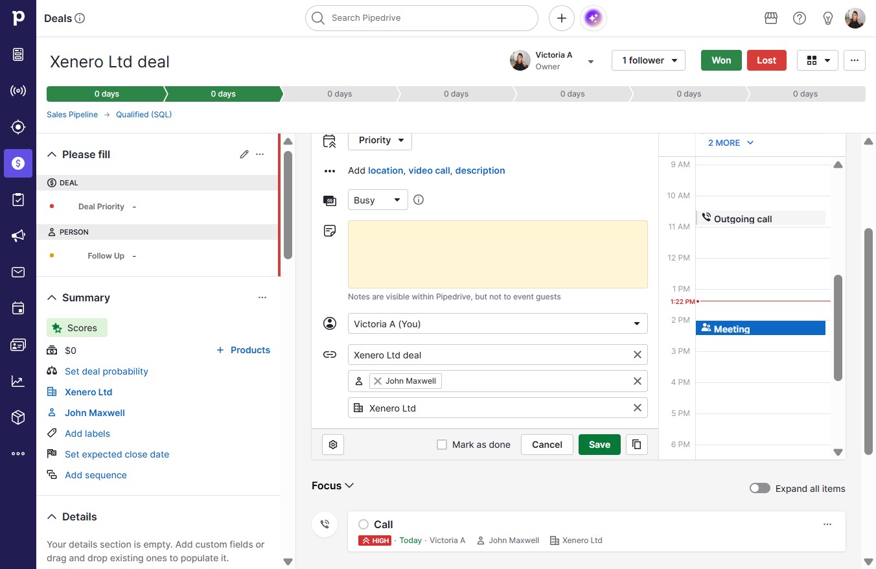Open Busy status info icon
The width and height of the screenshot is (876, 569).
click(419, 200)
